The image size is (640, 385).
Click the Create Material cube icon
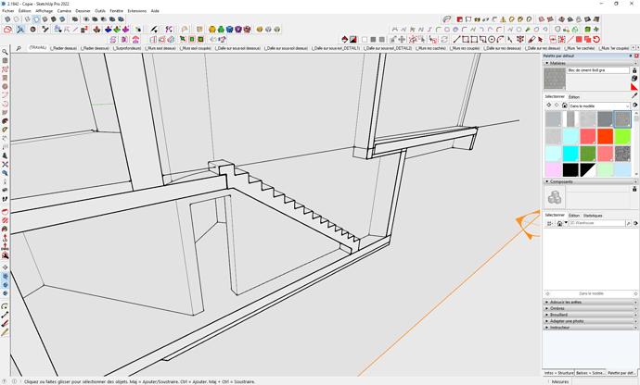(634, 79)
